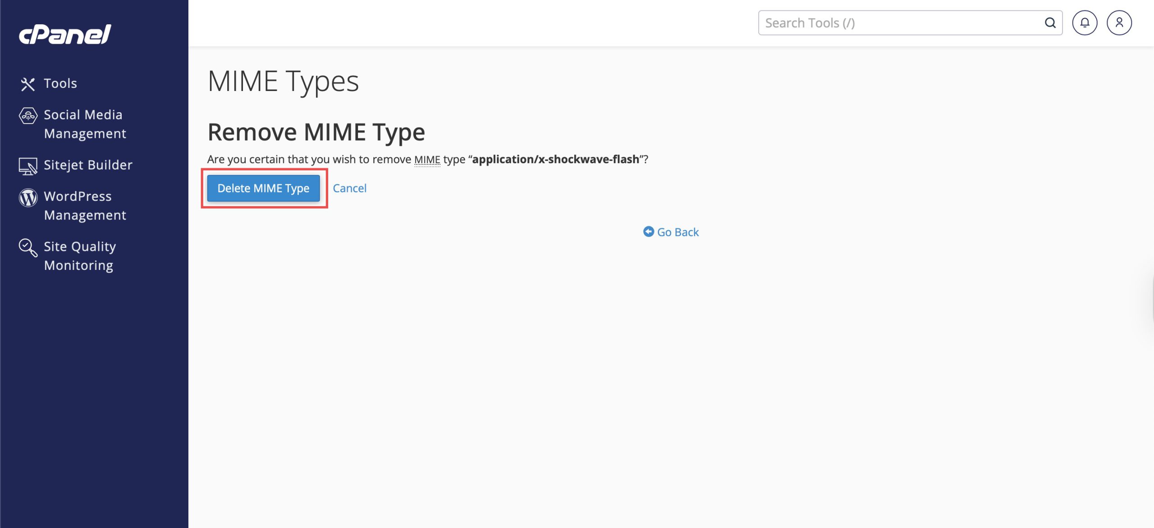Select the Sitejet Builder sidebar label
The height and width of the screenshot is (528, 1154).
click(x=88, y=165)
